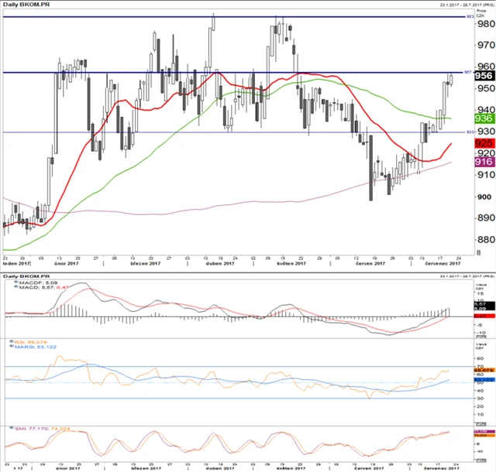This screenshot has height=472, width=496.
Task: Click the date range text above the indicator panel
Action: pos(467,276)
